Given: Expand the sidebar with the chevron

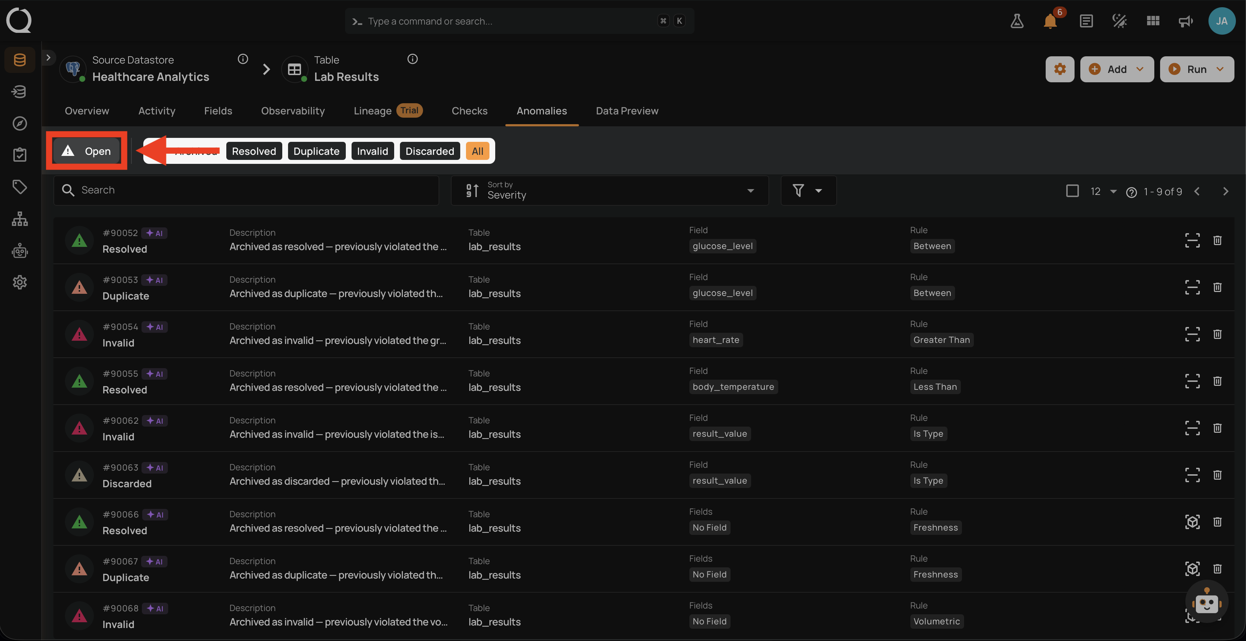Looking at the screenshot, I should click(48, 58).
